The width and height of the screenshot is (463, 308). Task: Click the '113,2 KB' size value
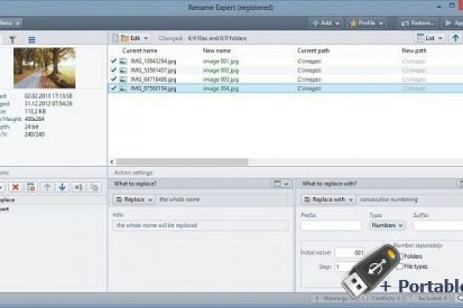pyautogui.click(x=35, y=112)
